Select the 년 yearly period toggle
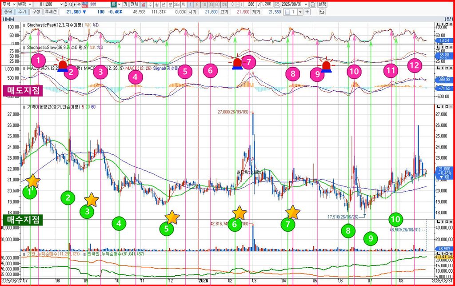455x286 pixels. (164, 4)
